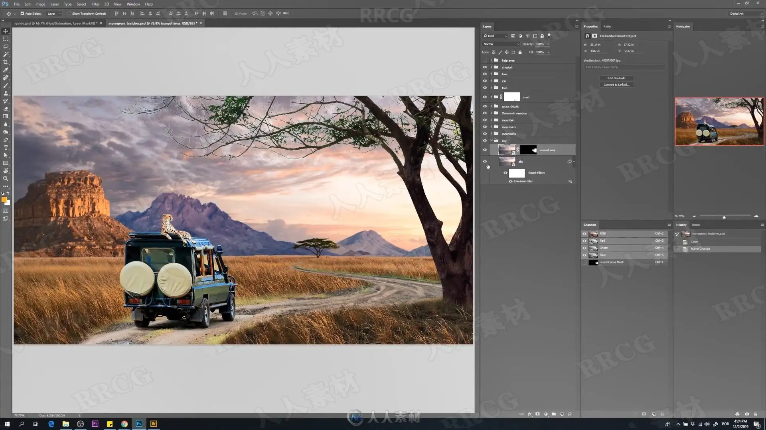Enable Show Transform Controls checkbox

[69, 14]
